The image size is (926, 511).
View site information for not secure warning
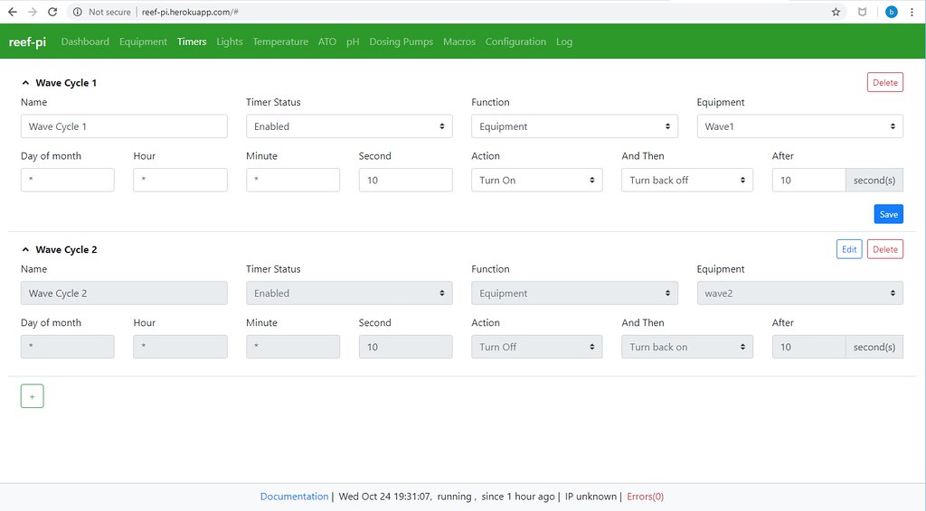pyautogui.click(x=78, y=12)
